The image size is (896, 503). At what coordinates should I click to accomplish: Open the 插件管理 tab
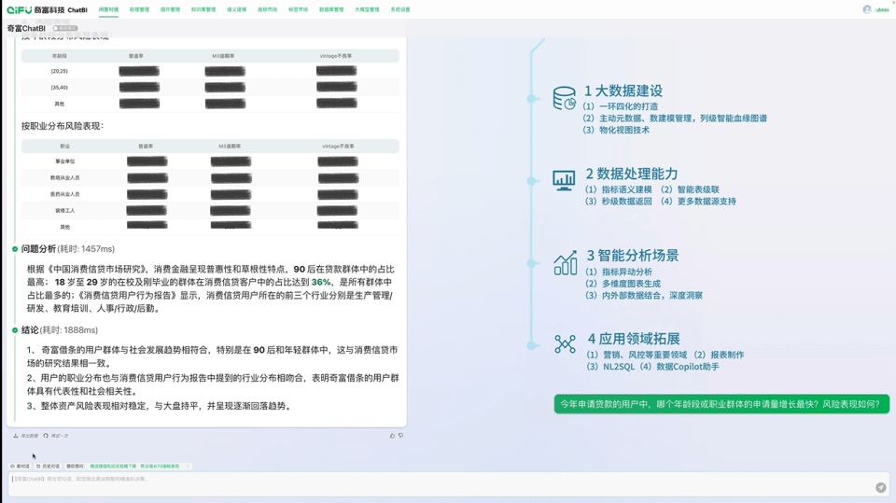[x=170, y=9]
